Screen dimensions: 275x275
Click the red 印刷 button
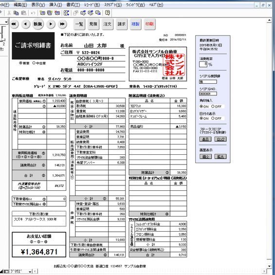149,24
